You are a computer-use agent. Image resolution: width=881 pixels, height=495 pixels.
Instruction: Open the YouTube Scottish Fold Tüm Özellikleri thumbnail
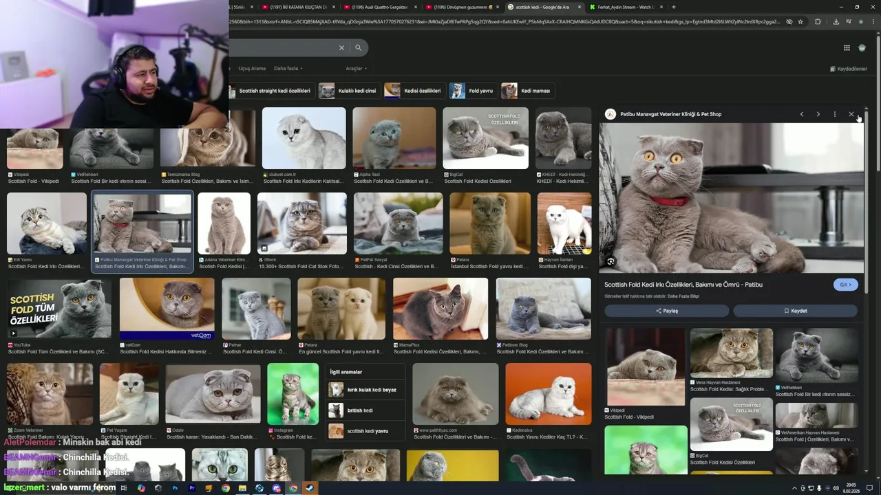pyautogui.click(x=59, y=309)
